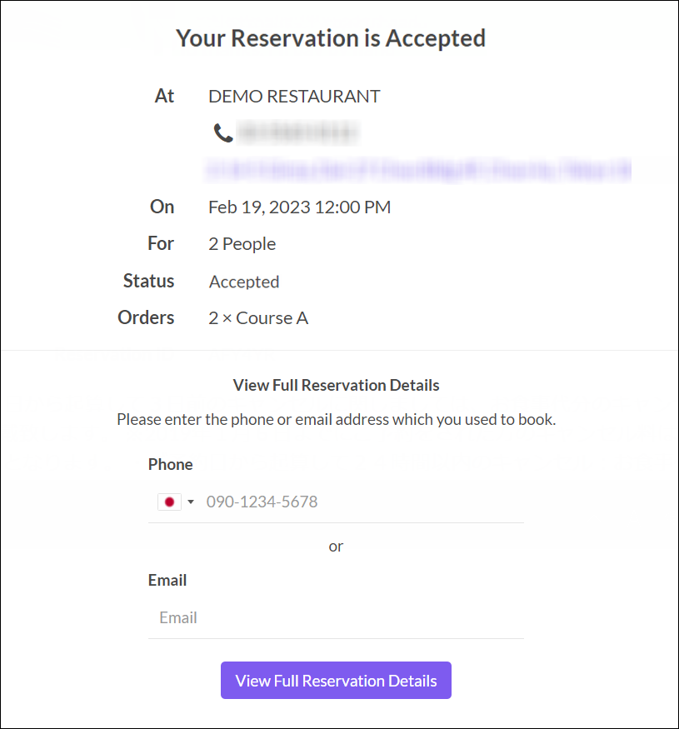Click the Japan flag icon
679x729 pixels.
coord(169,502)
